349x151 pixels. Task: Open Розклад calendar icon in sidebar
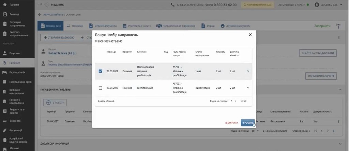[x=5, y=14]
